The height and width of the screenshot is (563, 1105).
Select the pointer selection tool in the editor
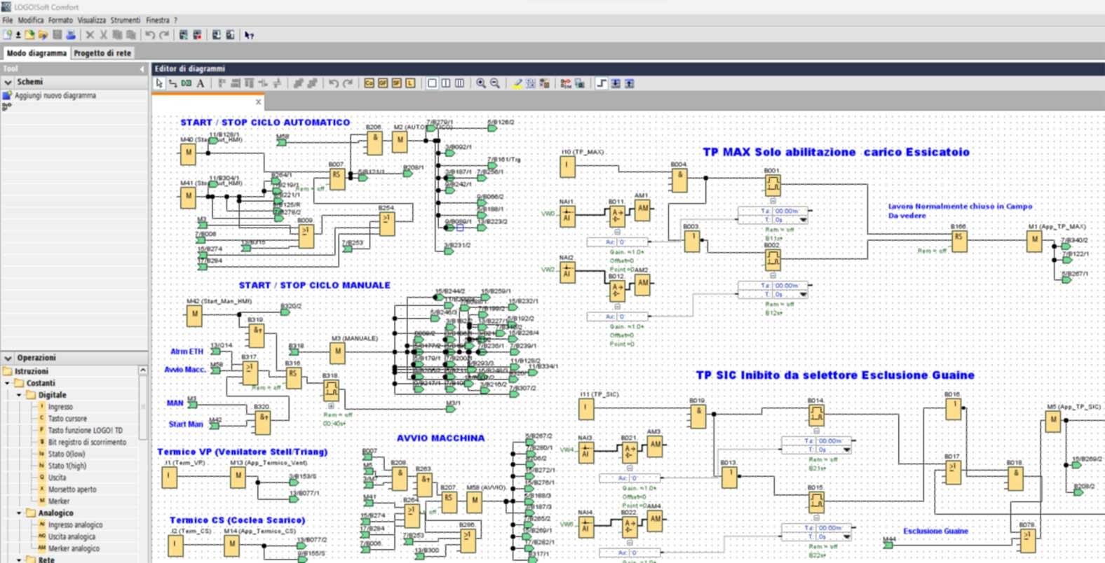(x=159, y=83)
